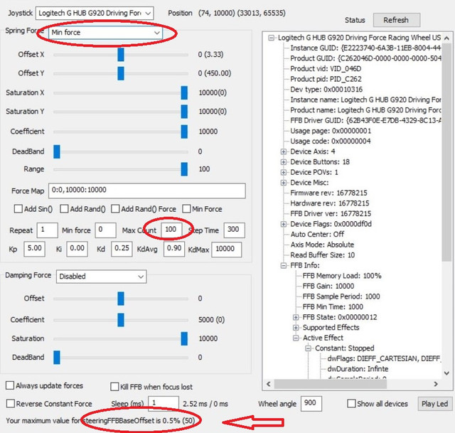Click the Force Map input field
Image resolution: width=455 pixels, height=433 pixels.
(x=146, y=191)
